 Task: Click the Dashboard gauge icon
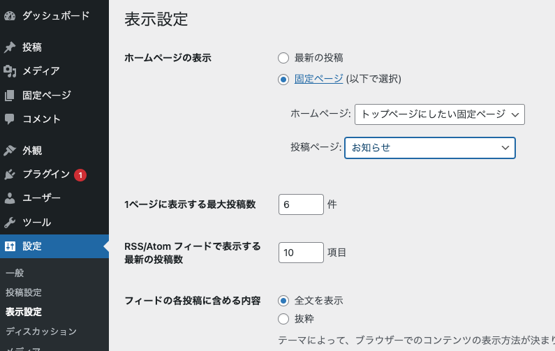pyautogui.click(x=10, y=15)
